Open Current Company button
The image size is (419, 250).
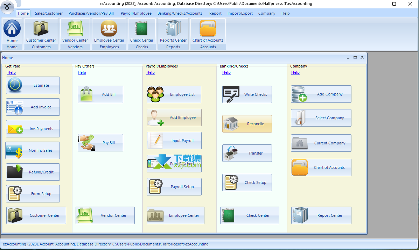[321, 143]
